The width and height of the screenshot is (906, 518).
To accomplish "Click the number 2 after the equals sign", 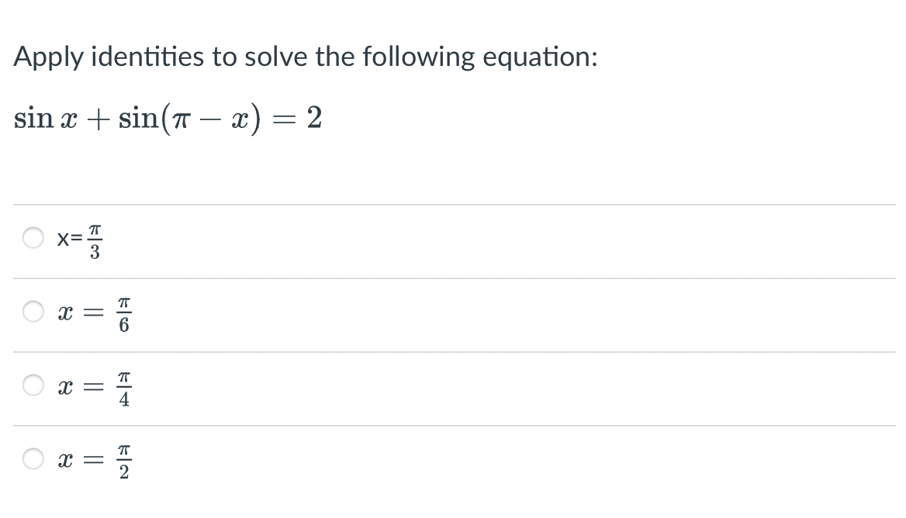I will tap(314, 118).
